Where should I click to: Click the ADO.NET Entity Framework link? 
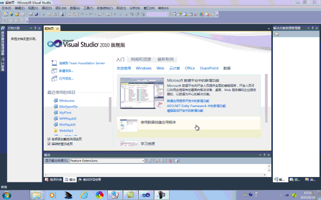[196, 105]
